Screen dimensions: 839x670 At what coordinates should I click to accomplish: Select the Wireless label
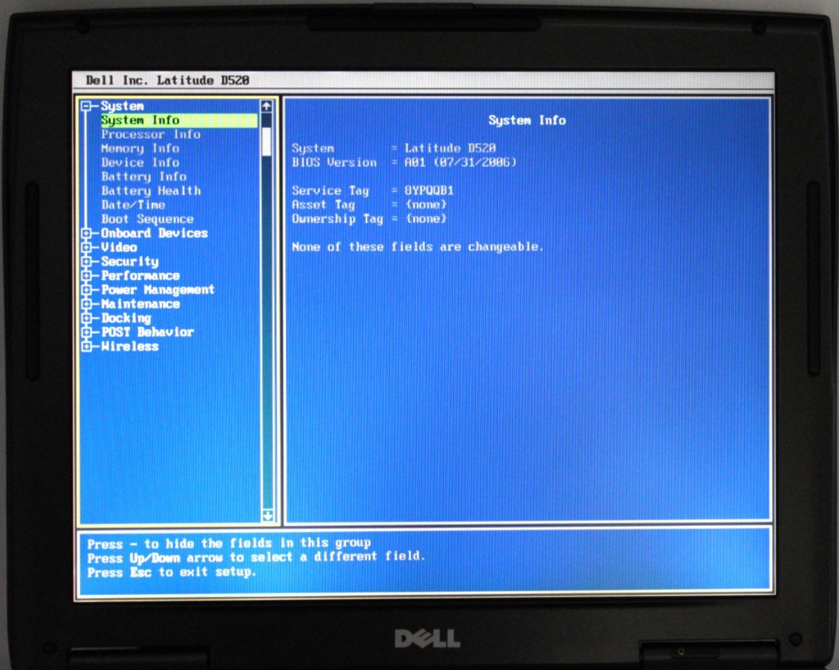130,346
